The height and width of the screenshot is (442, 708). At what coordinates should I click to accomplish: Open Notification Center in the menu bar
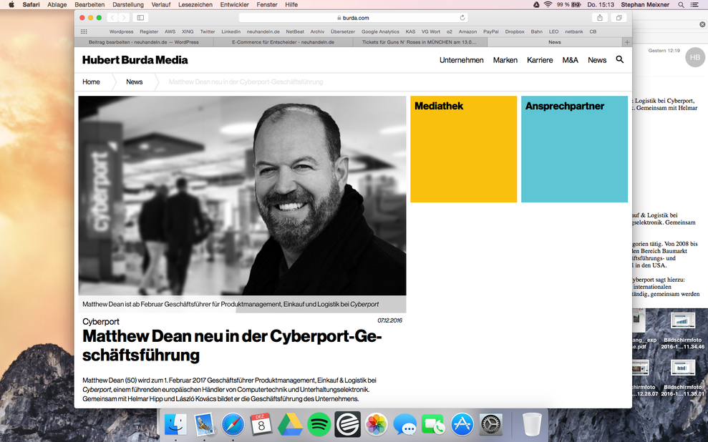point(694,4)
